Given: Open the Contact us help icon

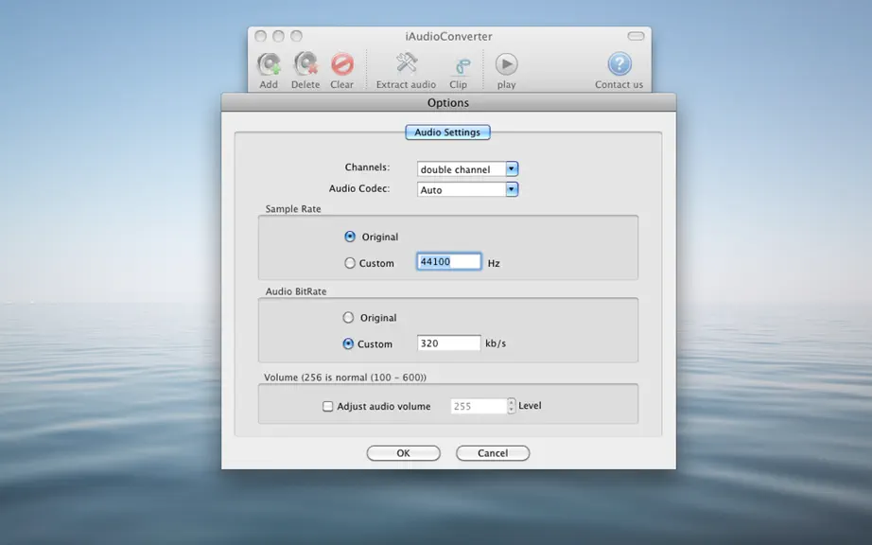Looking at the screenshot, I should [x=619, y=63].
